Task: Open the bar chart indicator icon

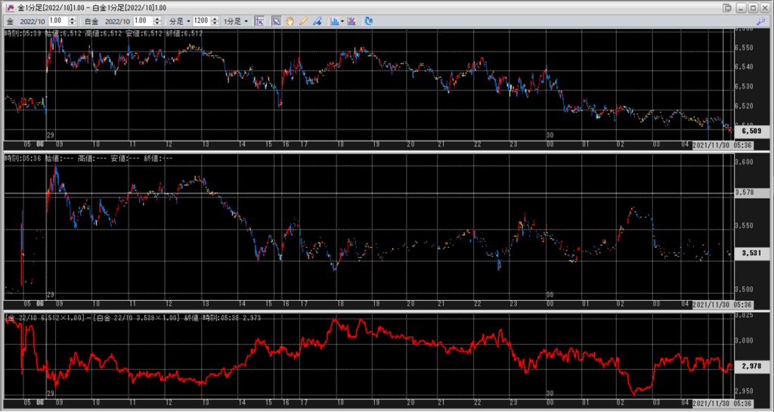Action: coord(333,21)
